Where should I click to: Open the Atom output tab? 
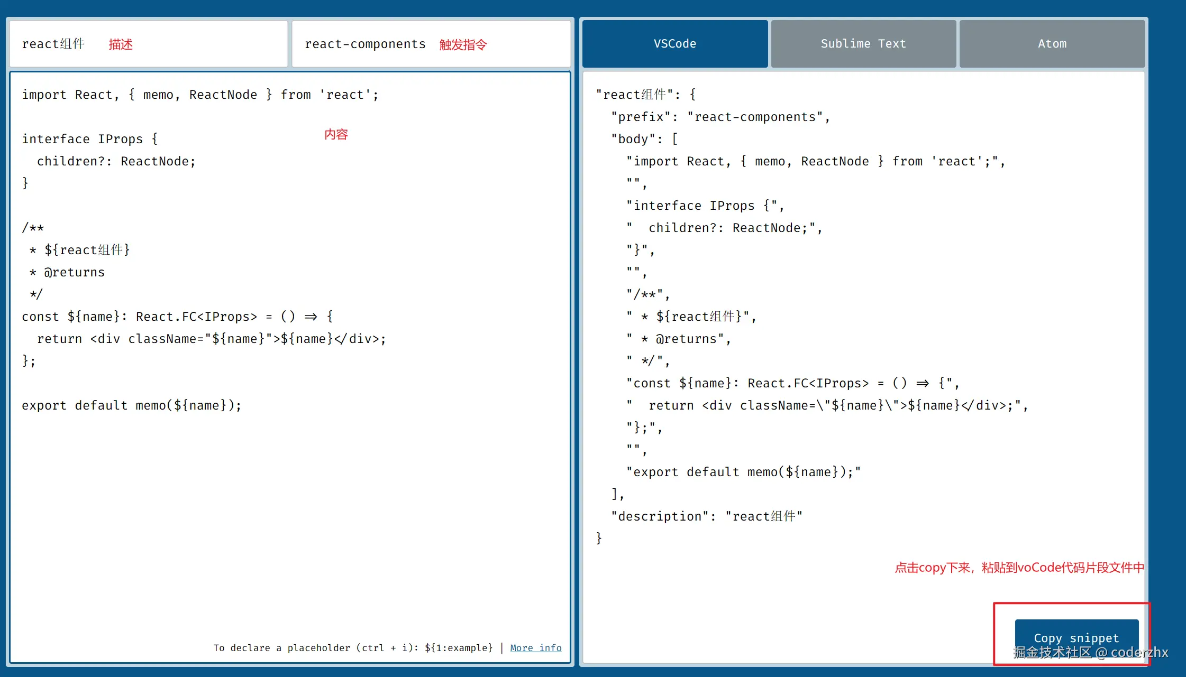pos(1052,44)
